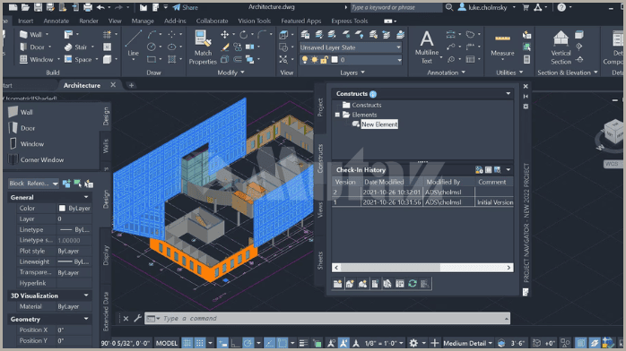Click the first icon in Project Navigator bottom toolbar
The image size is (626, 351).
click(338, 283)
